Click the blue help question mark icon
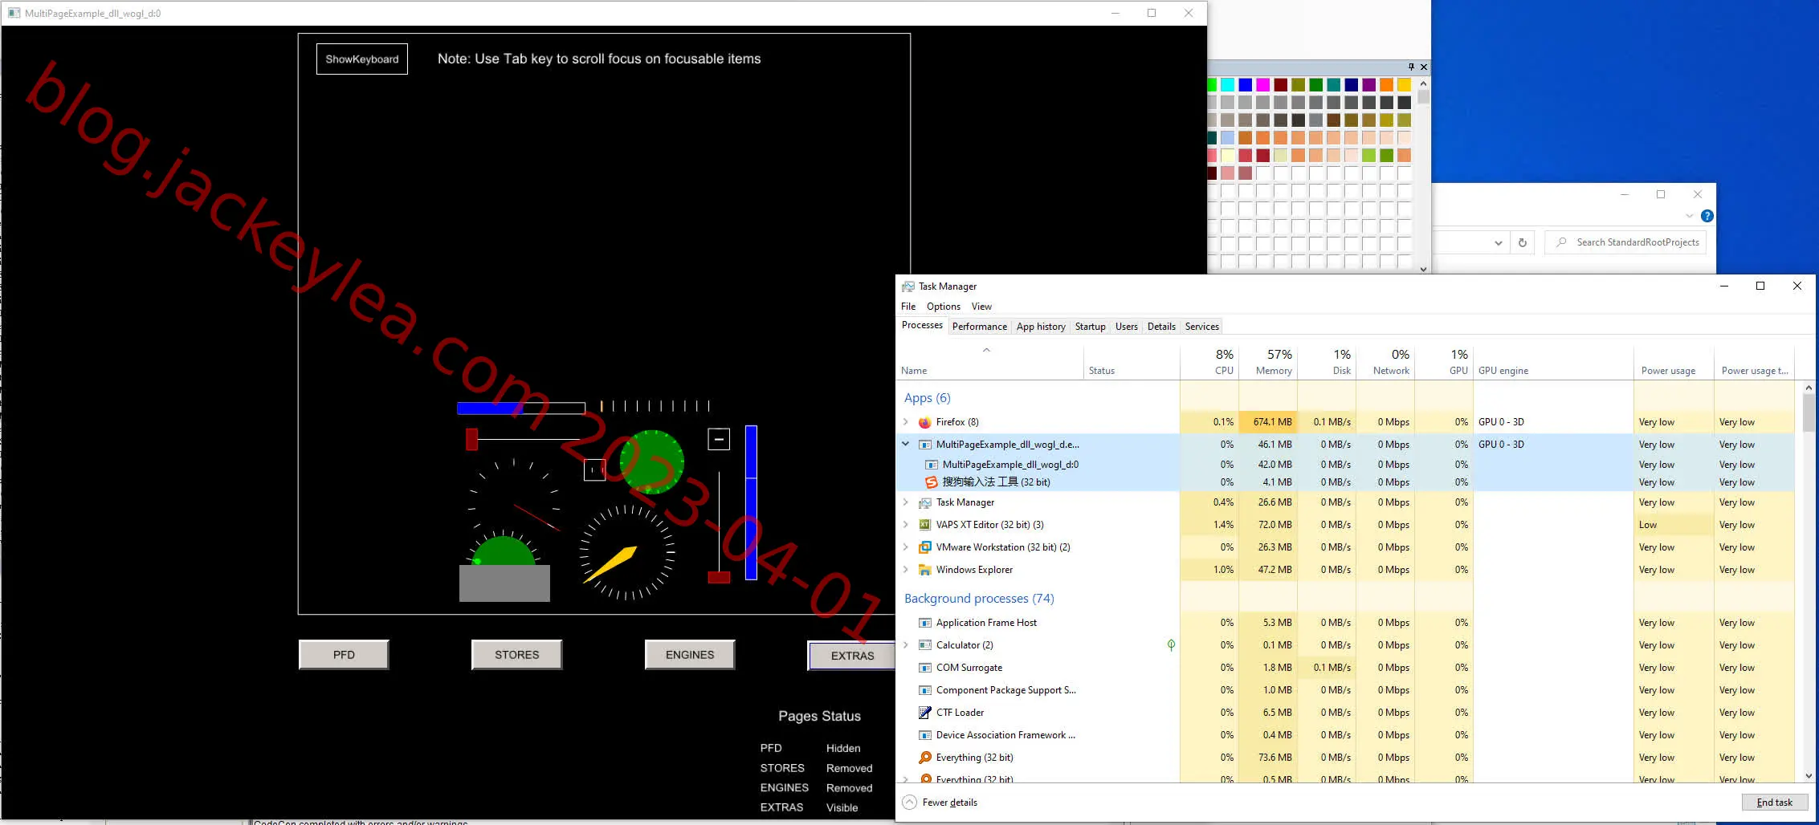Viewport: 1819px width, 825px height. tap(1707, 216)
